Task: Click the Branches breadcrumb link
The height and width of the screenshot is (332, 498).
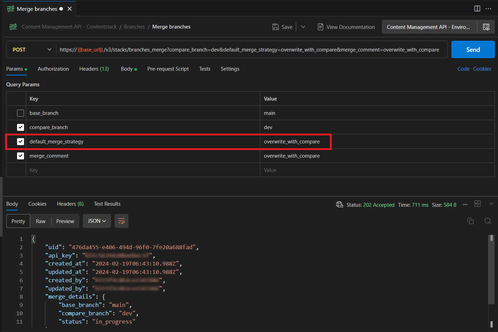Action: [134, 27]
